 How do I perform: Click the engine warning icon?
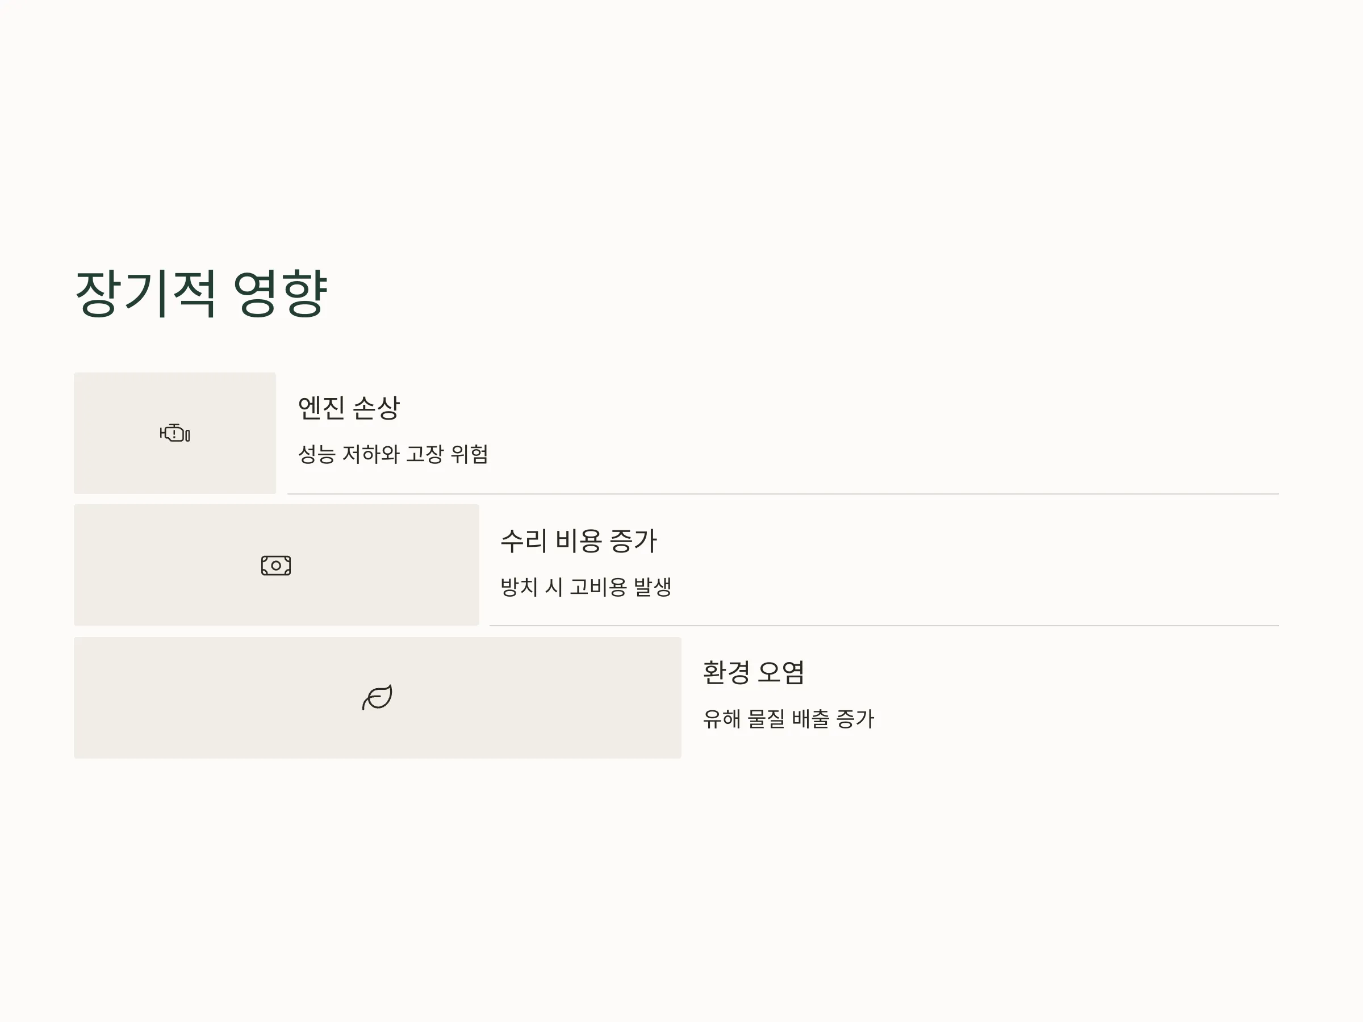click(175, 433)
